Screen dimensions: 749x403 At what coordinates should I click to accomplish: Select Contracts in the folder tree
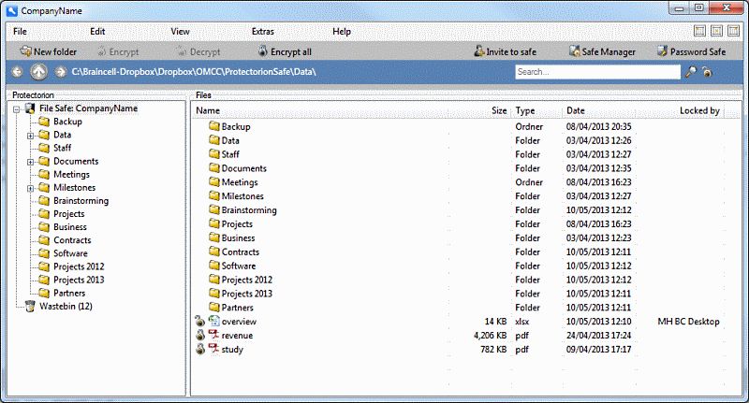(x=72, y=240)
